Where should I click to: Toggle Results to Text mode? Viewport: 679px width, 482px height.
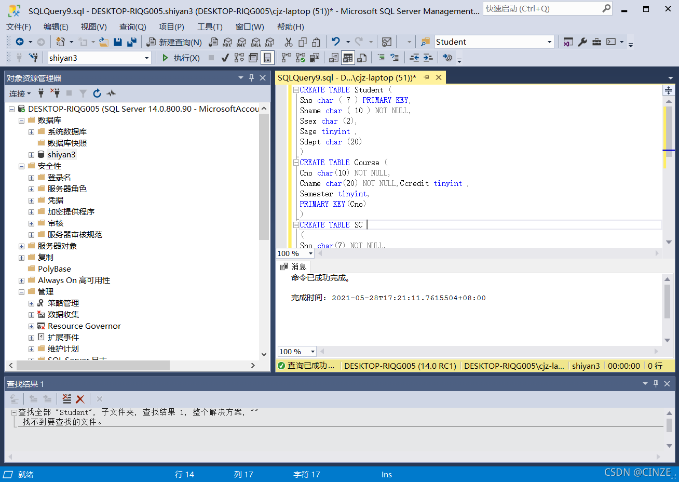pyautogui.click(x=334, y=58)
